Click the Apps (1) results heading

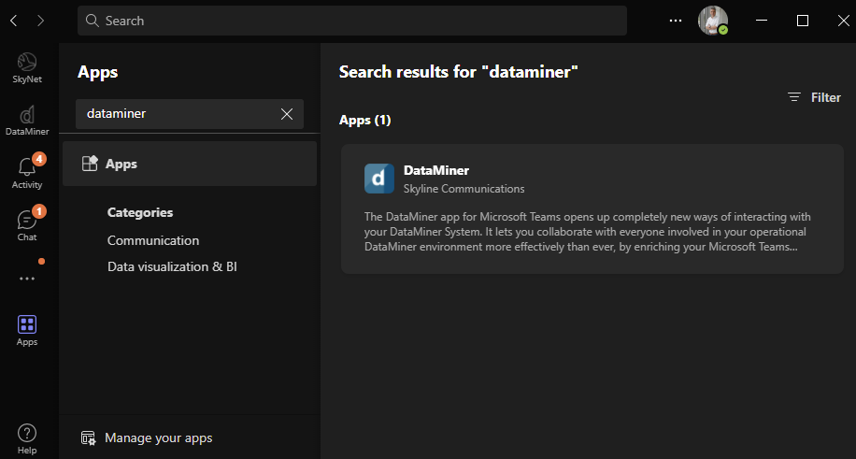[364, 120]
